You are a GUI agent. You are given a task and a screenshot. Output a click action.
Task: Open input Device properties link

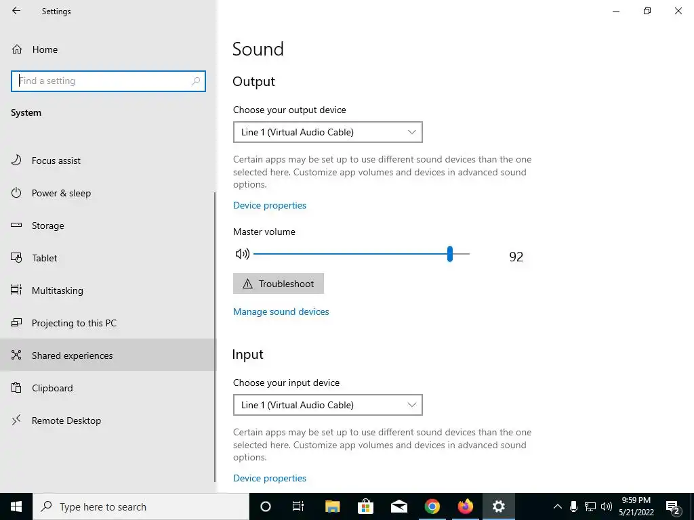270,478
